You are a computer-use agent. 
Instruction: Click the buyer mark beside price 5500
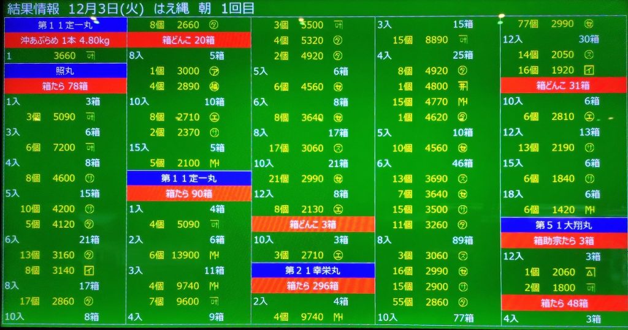click(338, 24)
